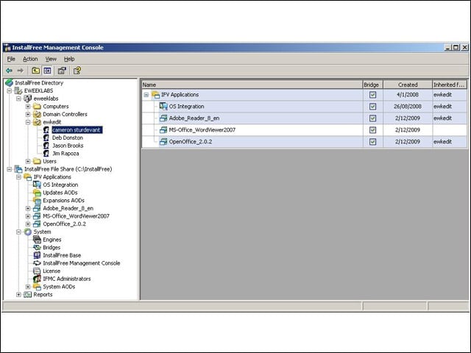Expand the System AODs node
This screenshot has width=471, height=353.
pos(28,287)
